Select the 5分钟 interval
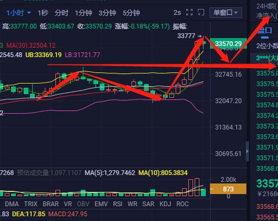Image resolution: width=278 pixels, height=221 pixels. [131, 13]
